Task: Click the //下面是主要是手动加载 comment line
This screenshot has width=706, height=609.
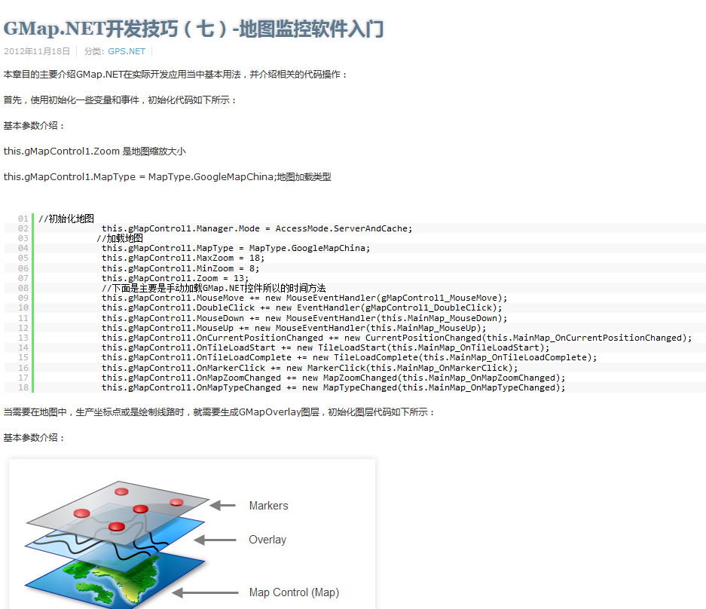Action: 213,288
